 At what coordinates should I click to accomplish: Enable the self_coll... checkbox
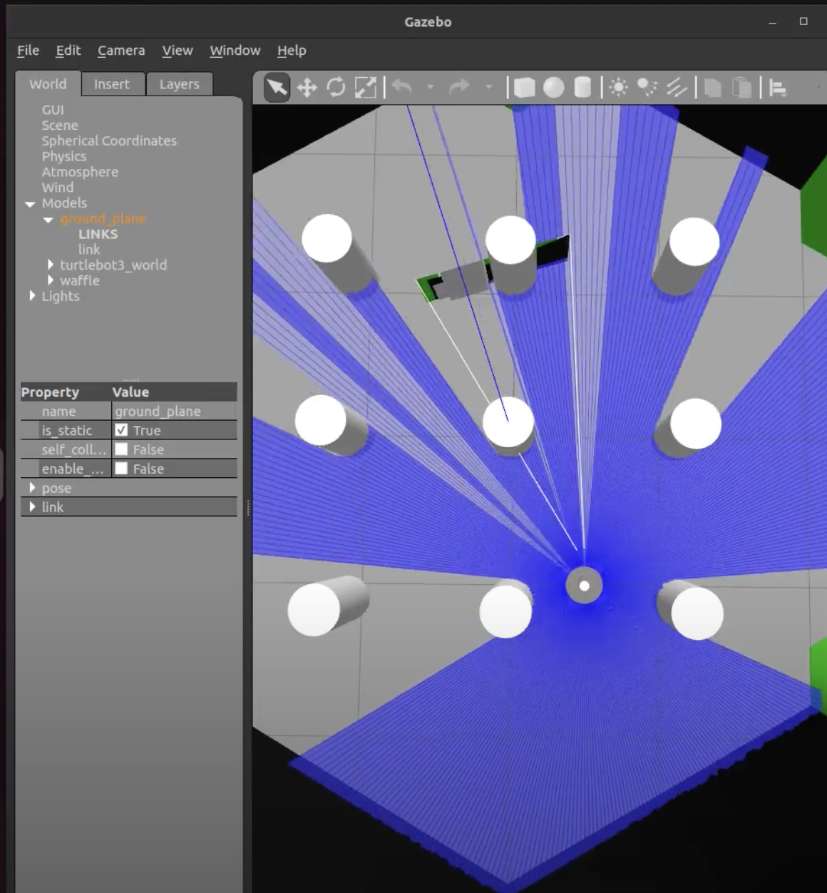point(121,449)
